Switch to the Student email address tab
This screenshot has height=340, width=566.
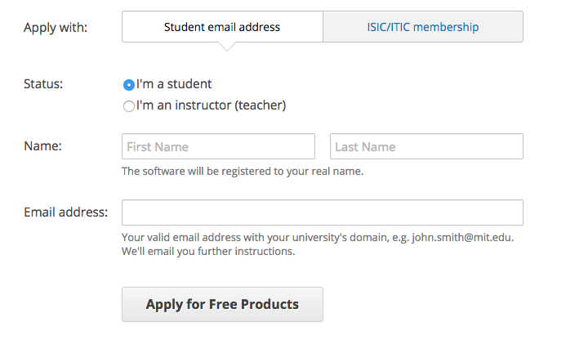click(221, 27)
